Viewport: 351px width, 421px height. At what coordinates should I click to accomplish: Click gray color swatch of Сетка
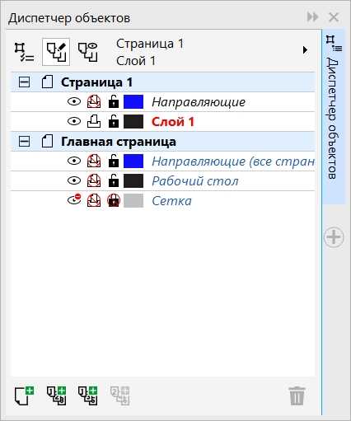pyautogui.click(x=133, y=201)
